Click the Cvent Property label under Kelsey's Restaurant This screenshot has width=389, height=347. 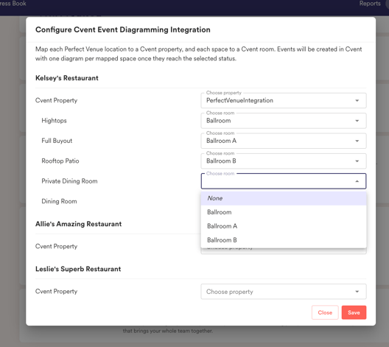[x=56, y=100]
